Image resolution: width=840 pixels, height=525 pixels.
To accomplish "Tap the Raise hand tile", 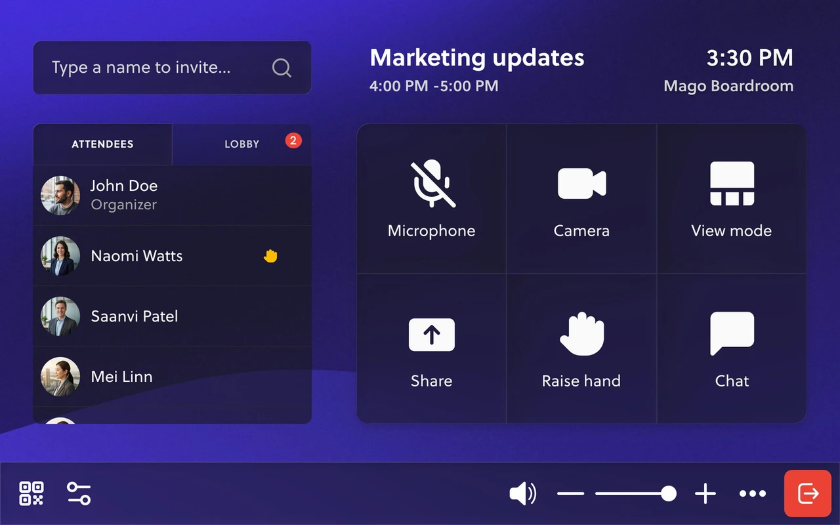I will (581, 348).
